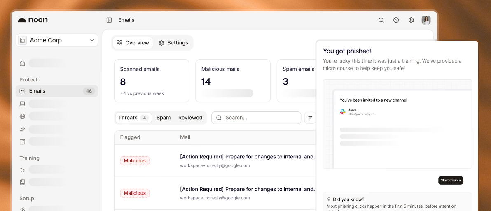Open the Acme Corp organization dropdown

coord(57,40)
